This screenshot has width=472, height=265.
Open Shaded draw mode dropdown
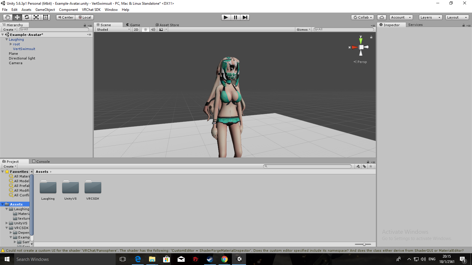[113, 29]
